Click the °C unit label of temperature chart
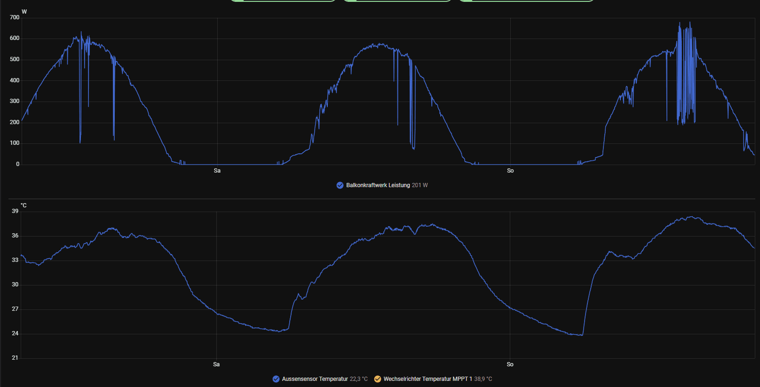 point(24,205)
